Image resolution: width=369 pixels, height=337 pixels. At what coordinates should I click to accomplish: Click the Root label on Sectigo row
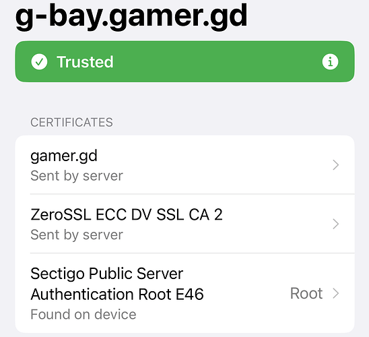pyautogui.click(x=306, y=293)
